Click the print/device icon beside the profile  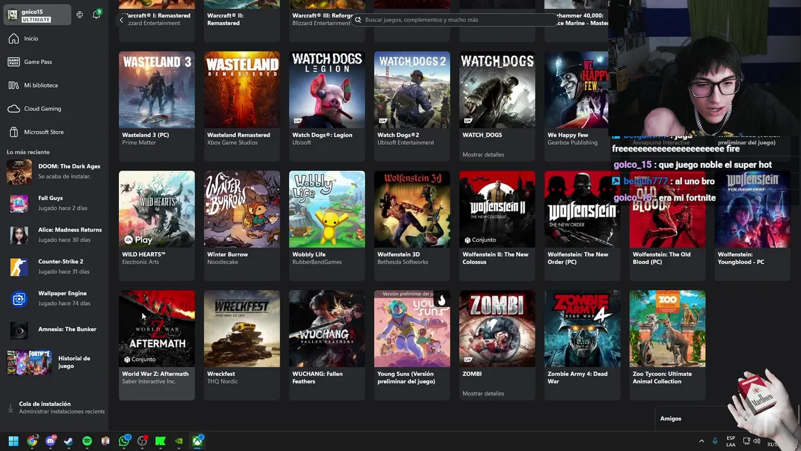[79, 15]
